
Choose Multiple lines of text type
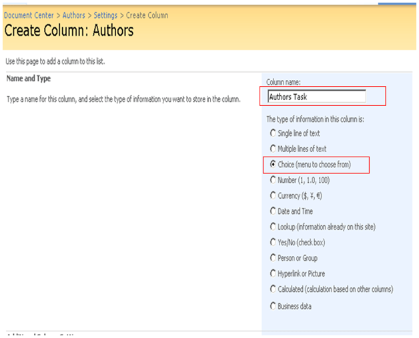pyautogui.click(x=272, y=149)
